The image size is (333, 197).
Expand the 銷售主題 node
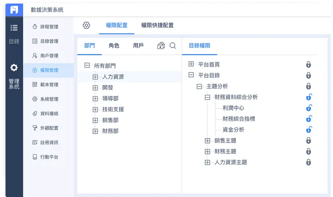click(207, 141)
